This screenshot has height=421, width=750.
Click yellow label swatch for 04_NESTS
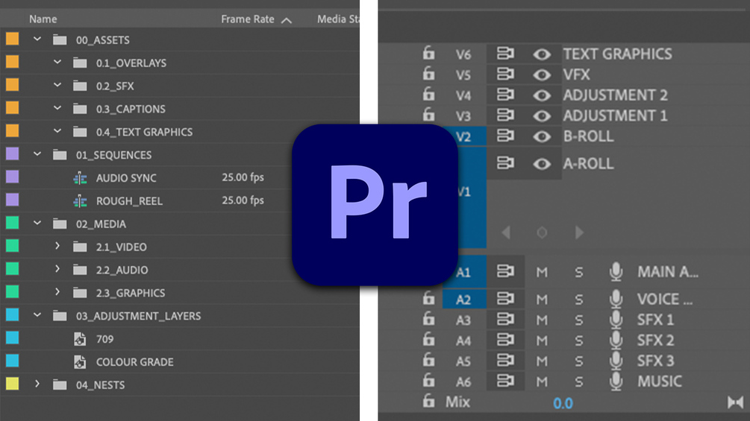pyautogui.click(x=13, y=384)
